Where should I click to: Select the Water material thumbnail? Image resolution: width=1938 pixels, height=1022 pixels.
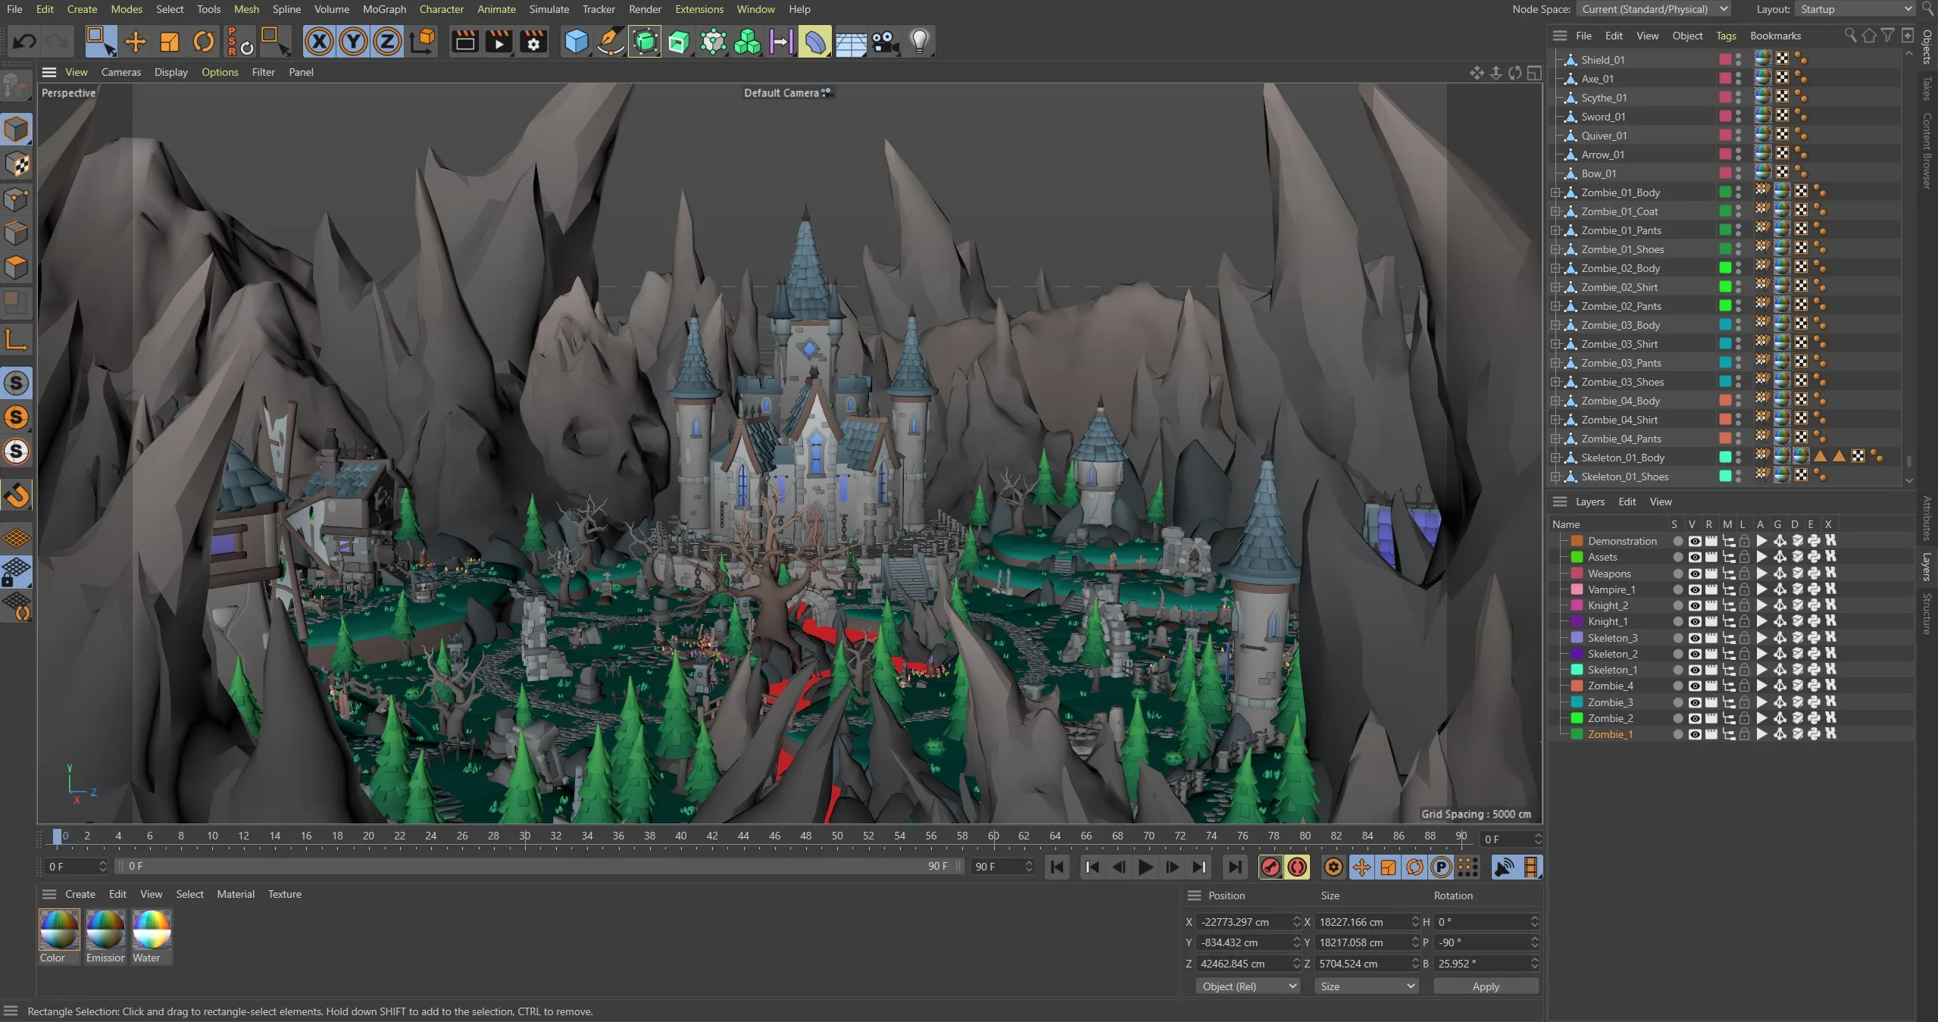(x=151, y=930)
